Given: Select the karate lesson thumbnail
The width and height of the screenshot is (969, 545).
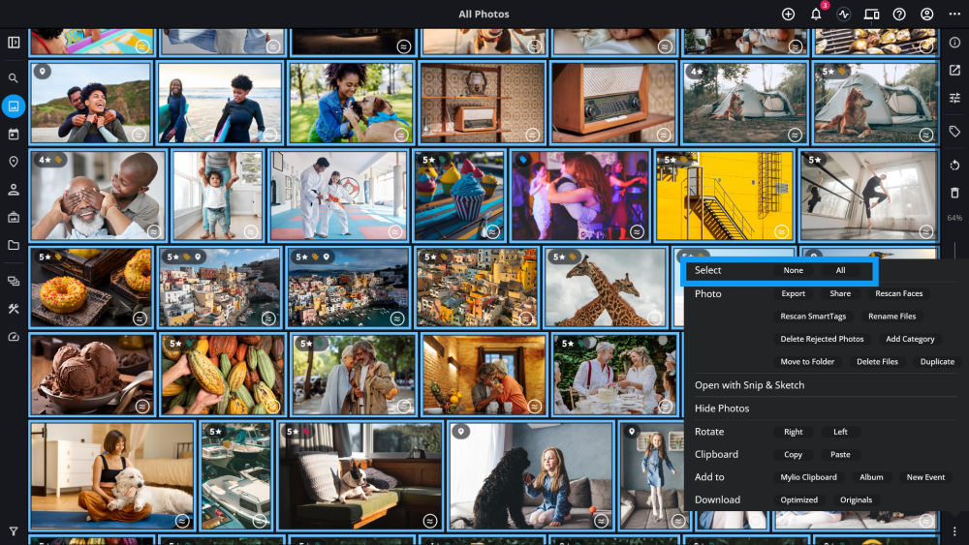Looking at the screenshot, I should 338,195.
